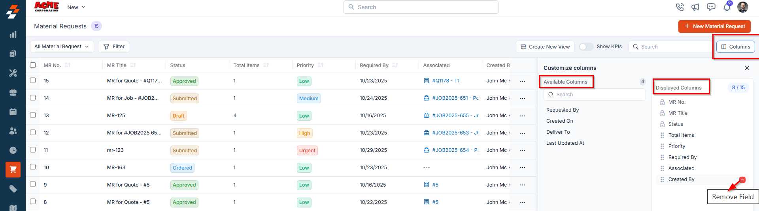Screen dimensions: 759x211
Task: Open the clock time icon in sidebar
Action: click(13, 150)
